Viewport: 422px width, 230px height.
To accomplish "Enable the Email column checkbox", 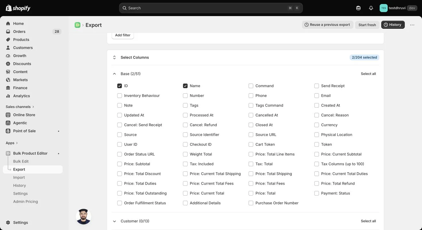I will (317, 96).
